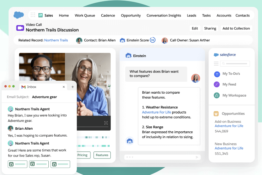The width and height of the screenshot is (262, 175).
Task: Click the Salesforce sidebar search field
Action: [x=235, y=64]
